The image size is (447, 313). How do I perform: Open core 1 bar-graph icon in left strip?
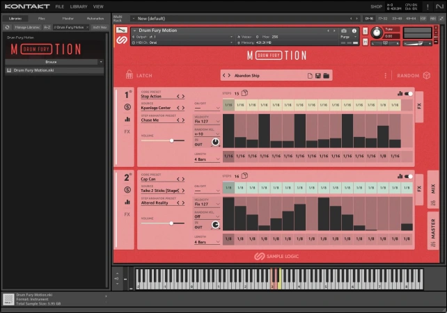click(x=127, y=119)
